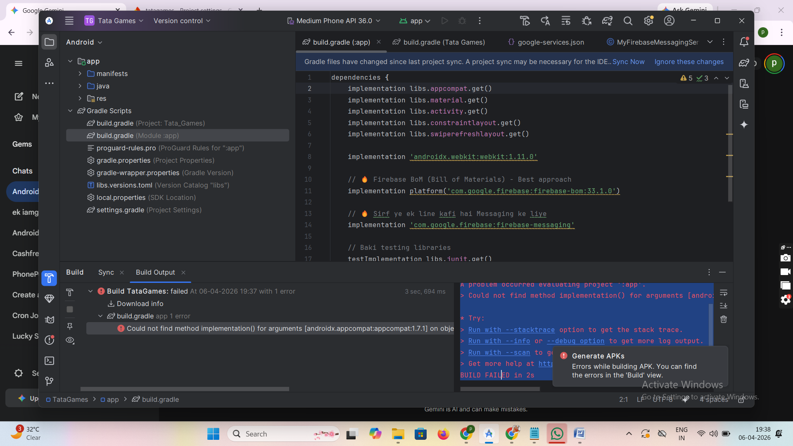Toggle the eye view options in Build panel
The height and width of the screenshot is (446, 793).
point(70,340)
